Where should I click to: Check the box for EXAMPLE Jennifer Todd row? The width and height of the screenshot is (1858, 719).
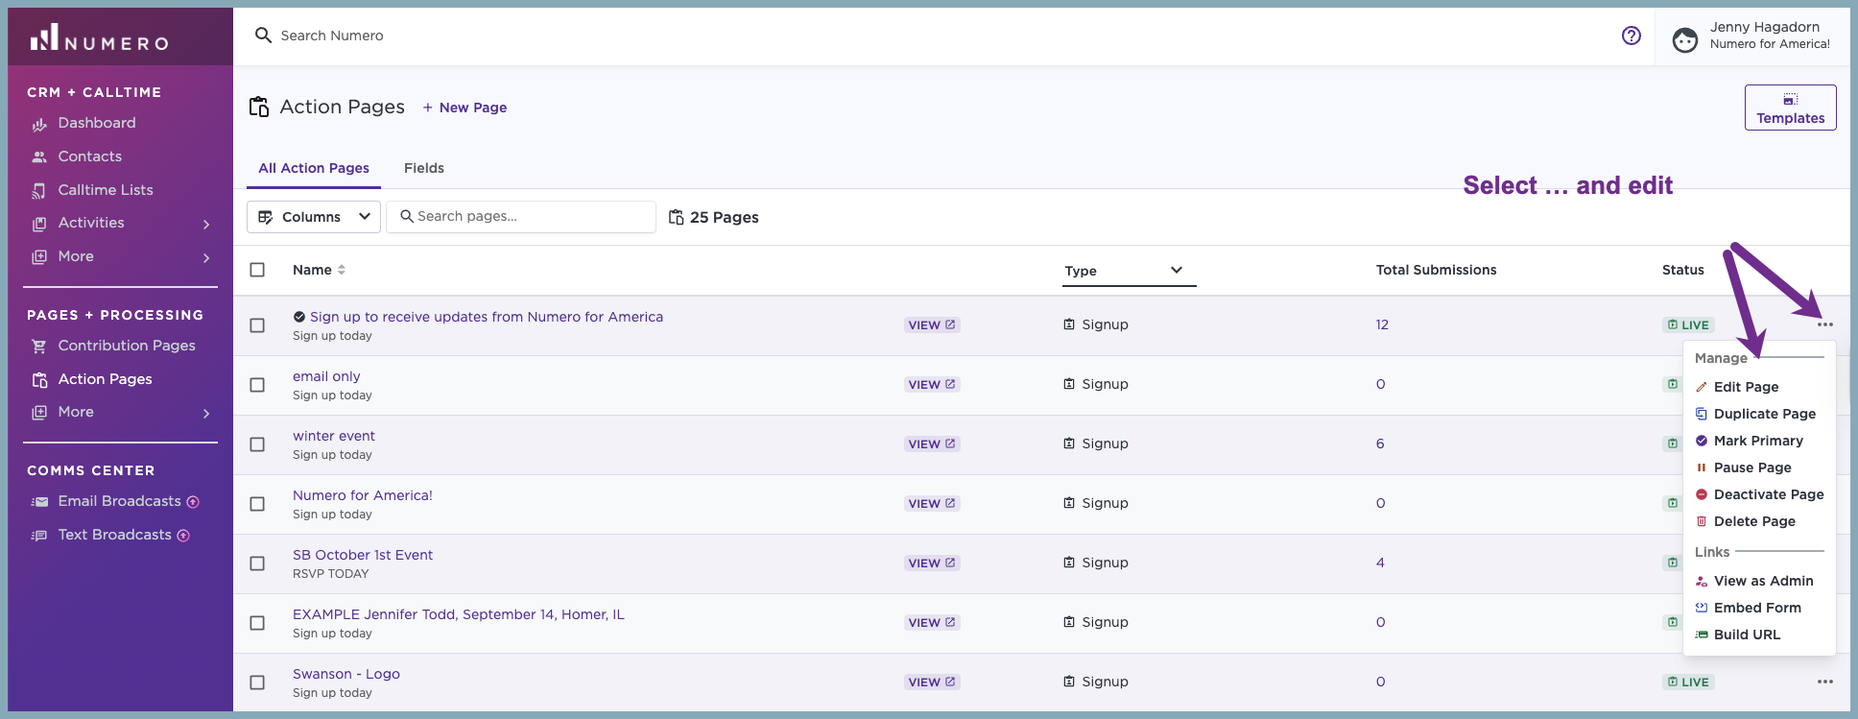[x=257, y=623]
